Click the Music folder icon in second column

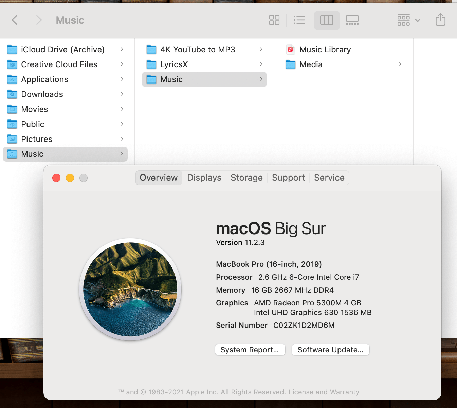[151, 79]
